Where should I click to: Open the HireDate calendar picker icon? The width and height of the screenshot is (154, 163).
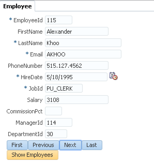point(113,76)
